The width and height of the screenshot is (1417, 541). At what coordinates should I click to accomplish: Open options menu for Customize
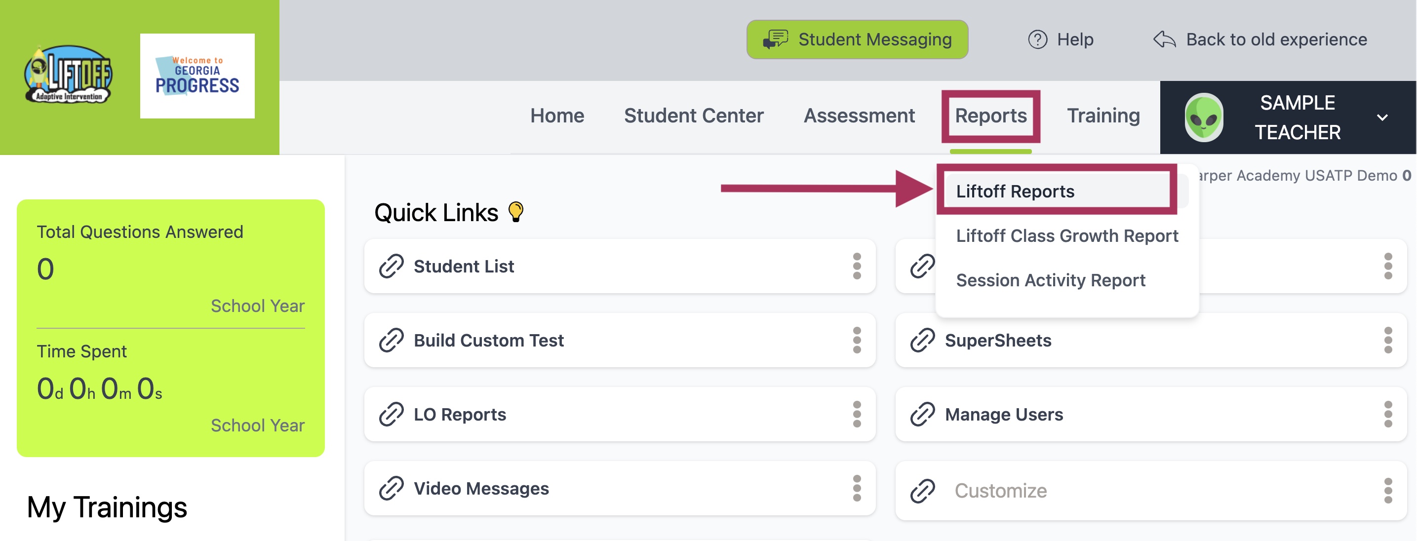click(x=1388, y=491)
